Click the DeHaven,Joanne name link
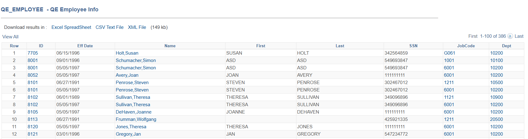 click(134, 112)
